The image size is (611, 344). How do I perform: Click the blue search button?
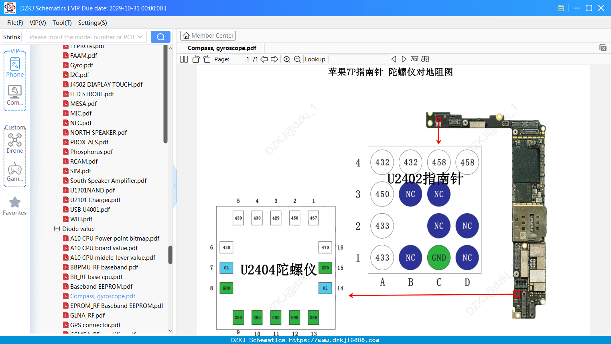pos(160,37)
